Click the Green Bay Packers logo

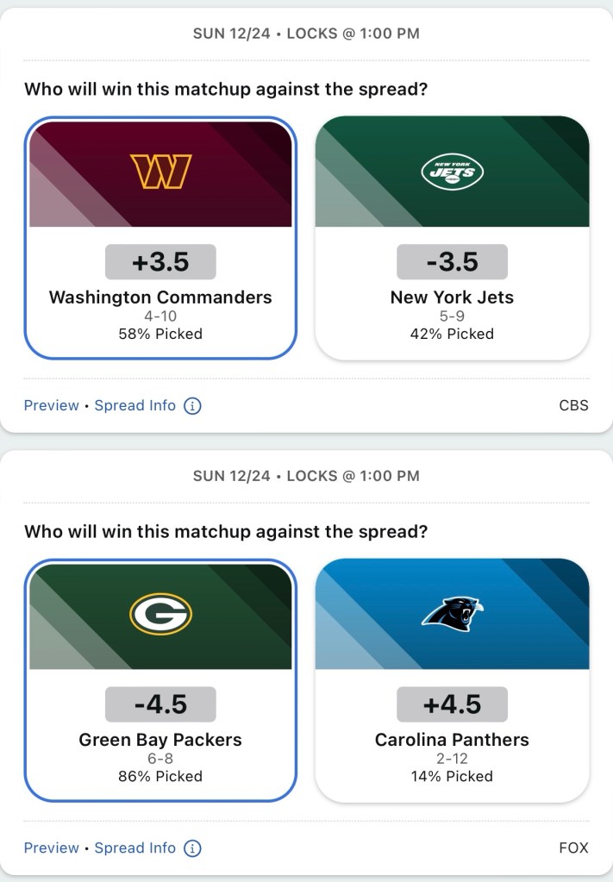(x=160, y=615)
